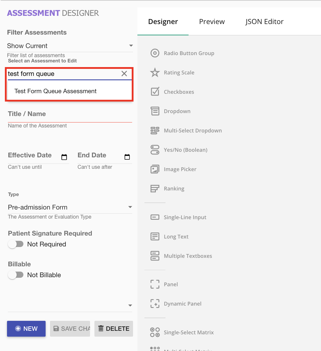Viewport: 321px width, 351px height.
Task: Enable the Billable switch
Action: 16,275
